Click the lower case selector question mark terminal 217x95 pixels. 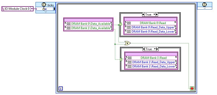coord(121,59)
